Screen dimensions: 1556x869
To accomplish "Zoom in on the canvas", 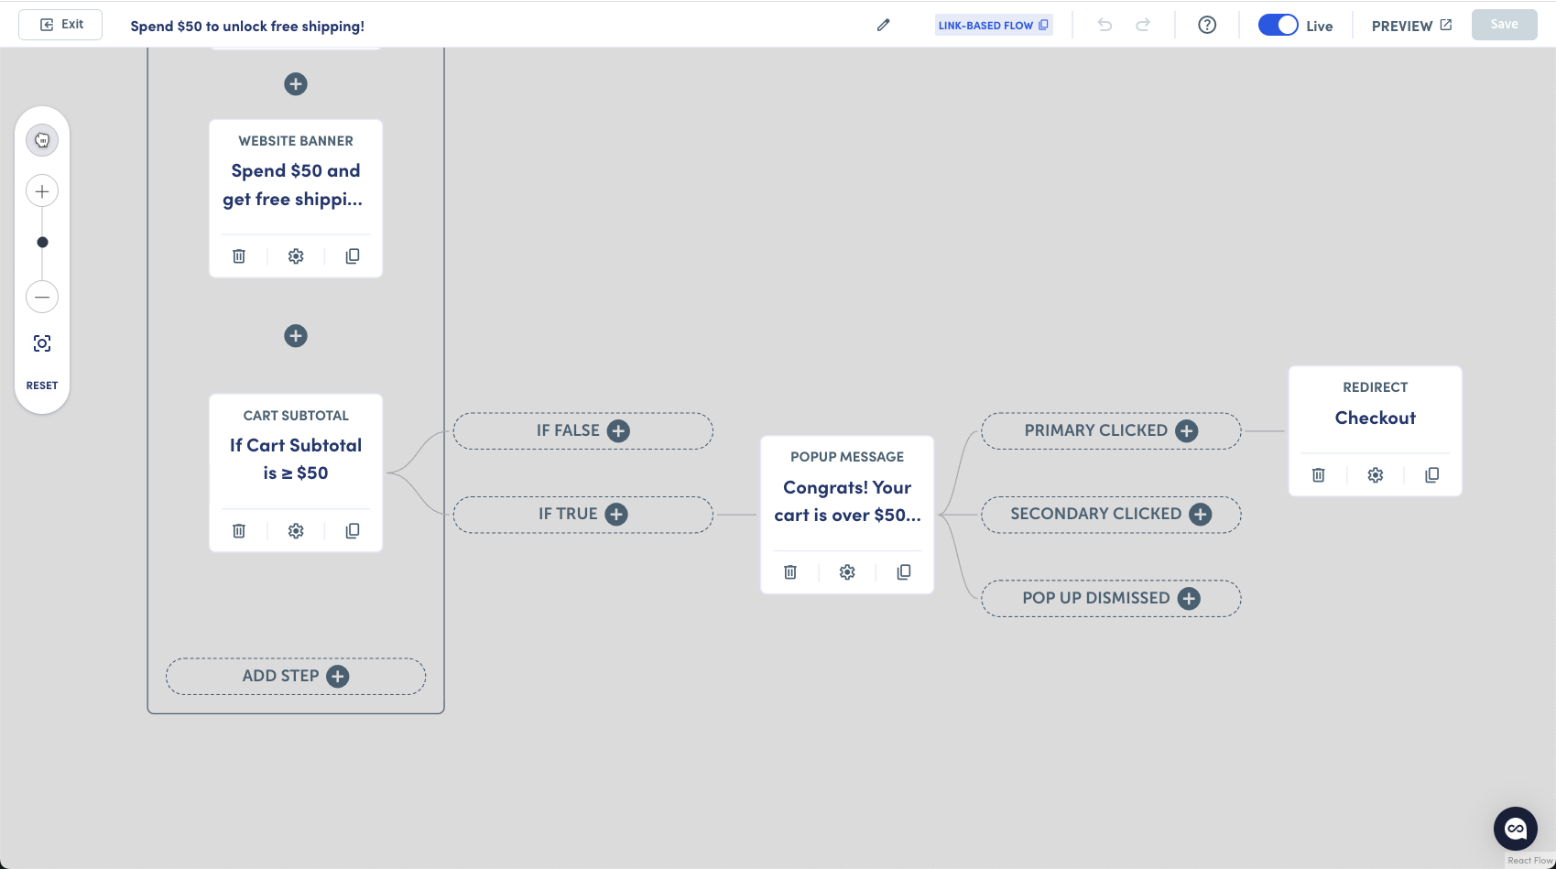I will click(x=41, y=190).
